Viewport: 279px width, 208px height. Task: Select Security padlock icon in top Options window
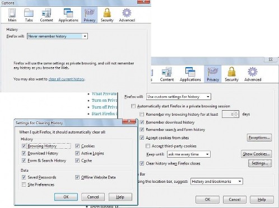[107, 15]
